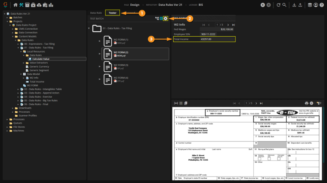Collapse the Data Rules Ver 21 root node
Screen dimensions: 327x183
(4, 14)
